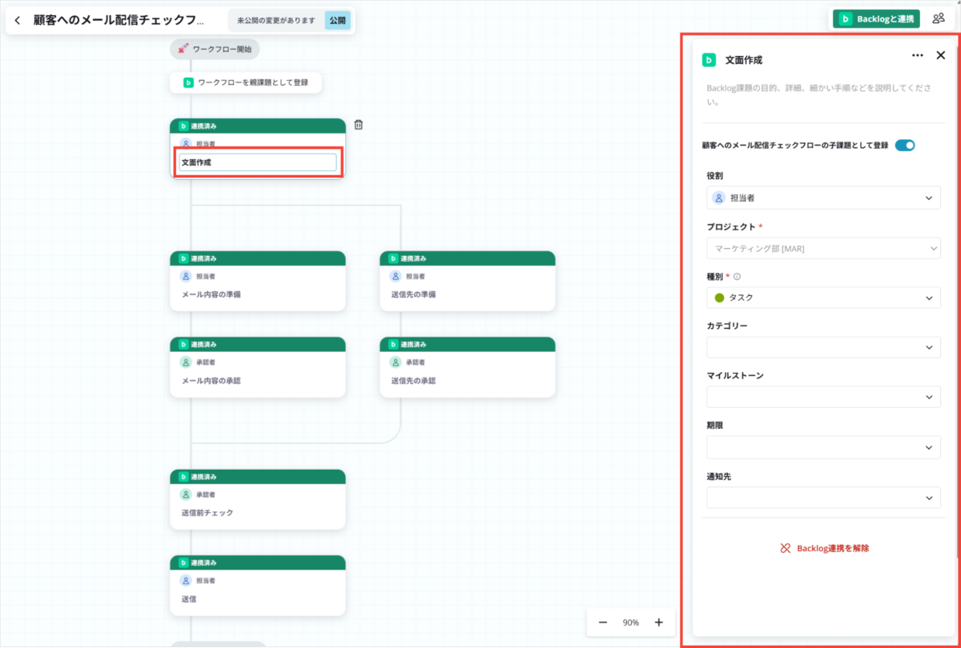This screenshot has height=648, width=961.
Task: Click the description placeholder Backlog課題の目的
Action: point(818,94)
